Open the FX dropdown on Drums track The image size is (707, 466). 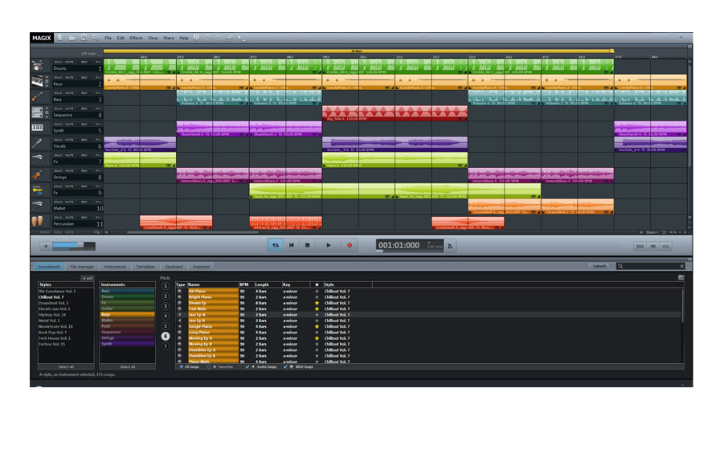point(98,62)
